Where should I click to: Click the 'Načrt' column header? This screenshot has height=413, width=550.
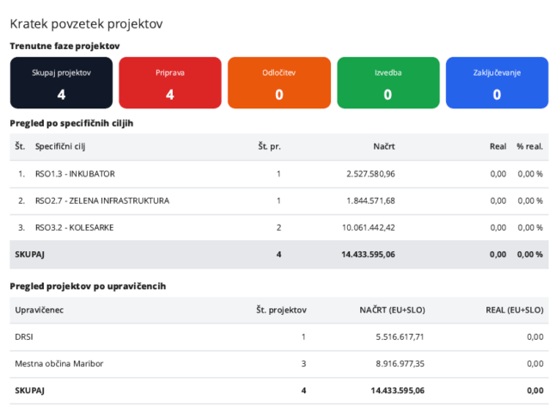click(384, 146)
